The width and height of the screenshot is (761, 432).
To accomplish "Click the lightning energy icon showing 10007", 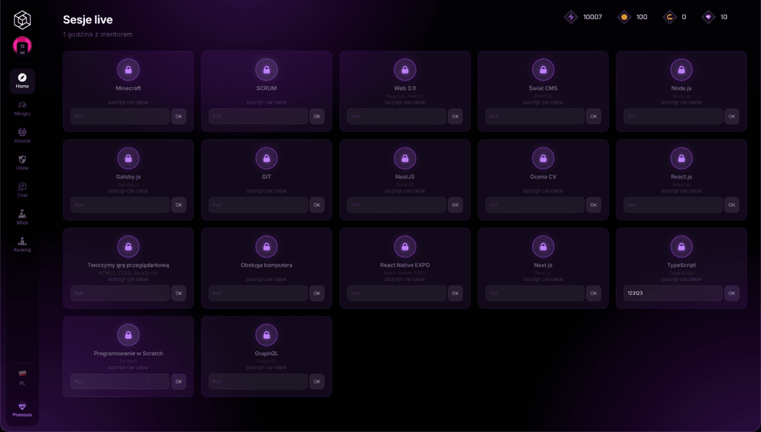I will (571, 17).
